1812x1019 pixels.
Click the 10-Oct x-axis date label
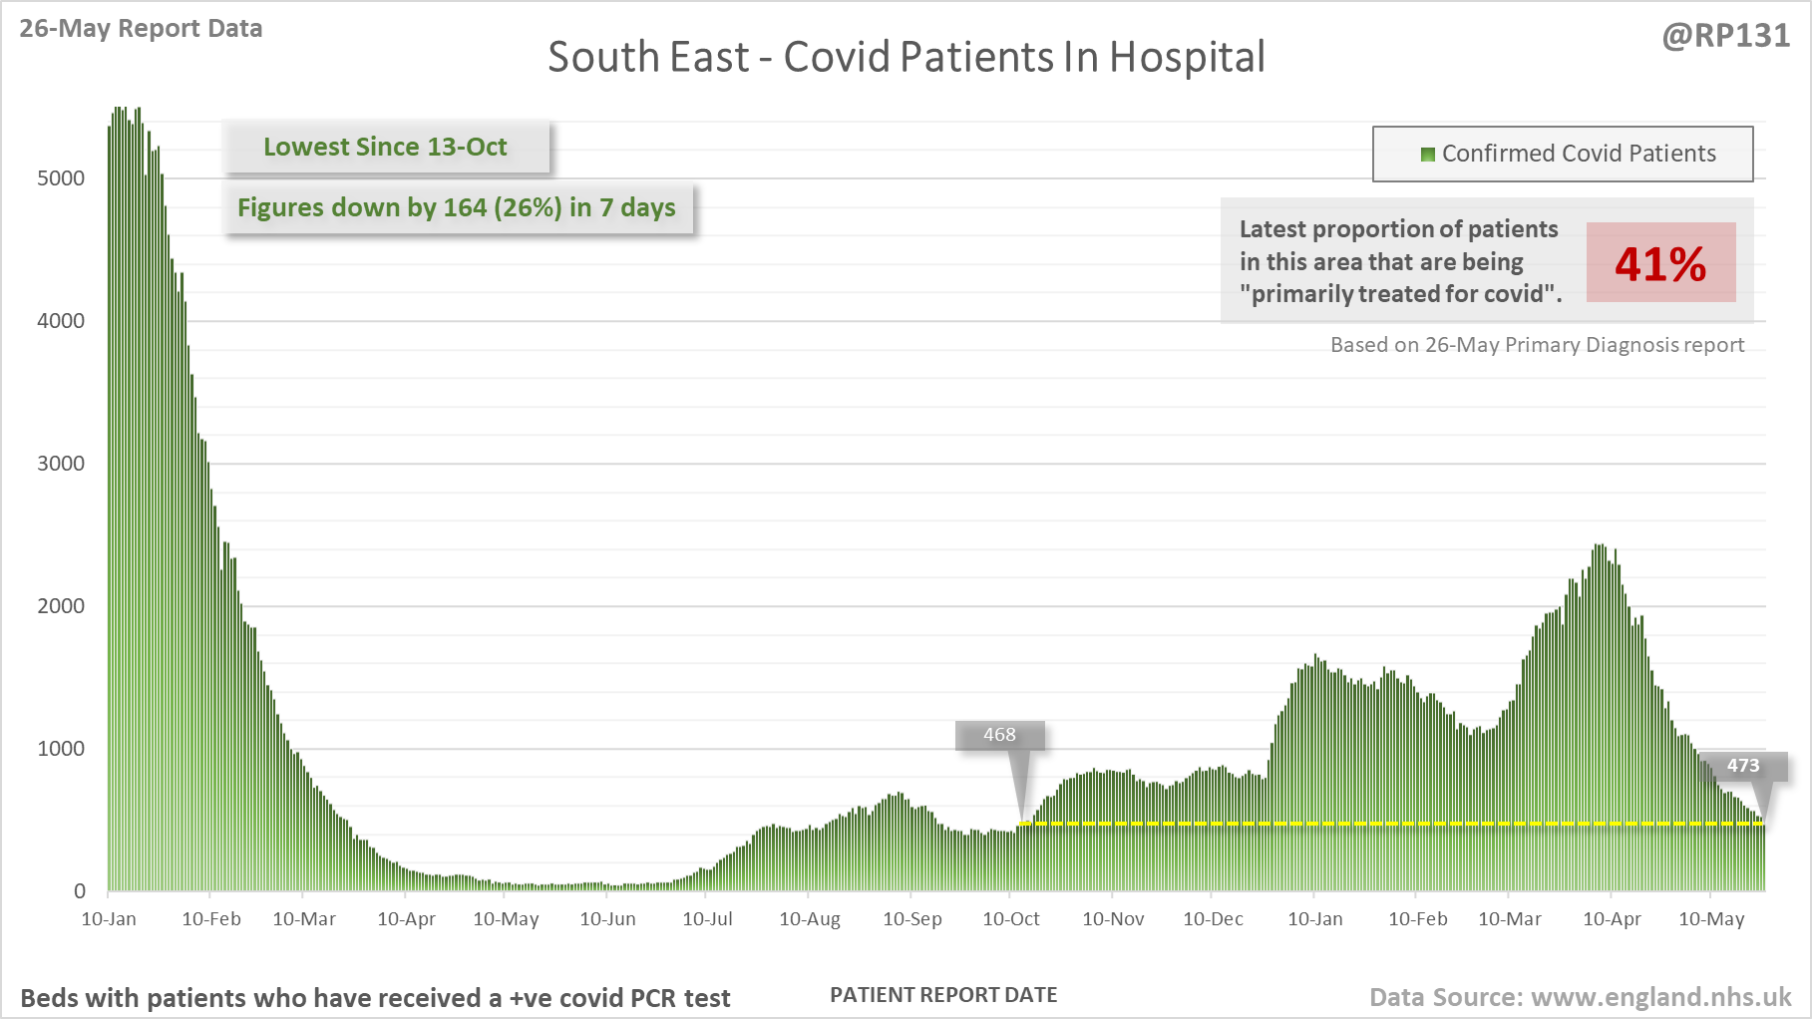point(1010,918)
